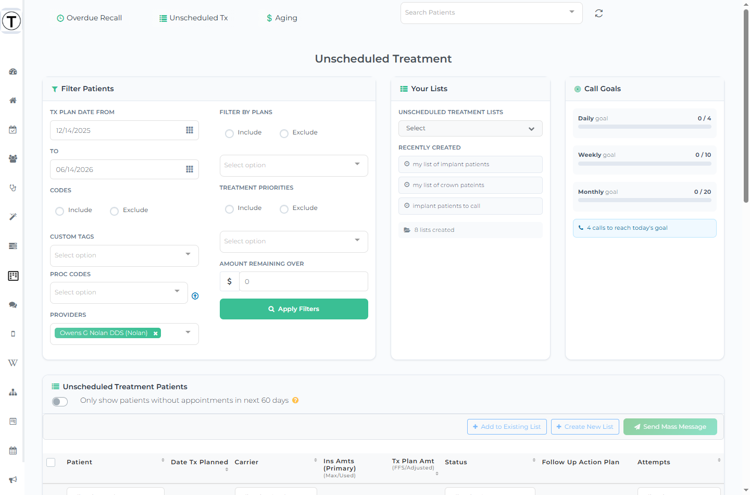
Task: Open the home sidebar icon
Action: click(x=13, y=101)
